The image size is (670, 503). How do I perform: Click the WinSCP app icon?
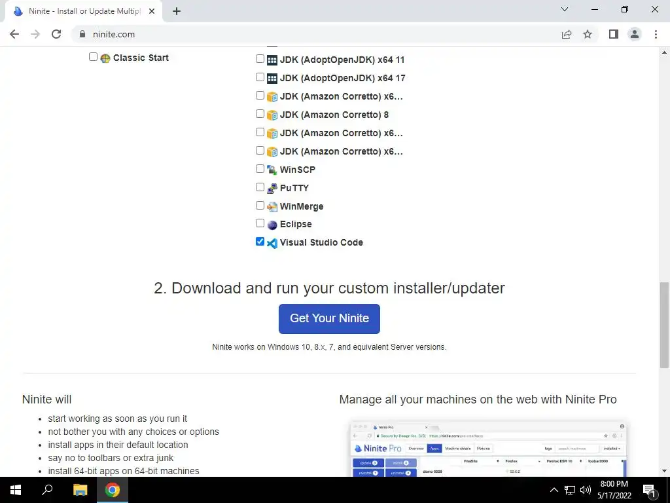coord(272,170)
